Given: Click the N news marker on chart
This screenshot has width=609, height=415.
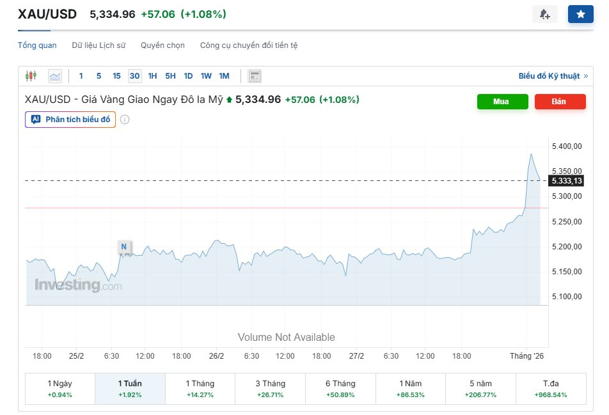Looking at the screenshot, I should coord(123,246).
